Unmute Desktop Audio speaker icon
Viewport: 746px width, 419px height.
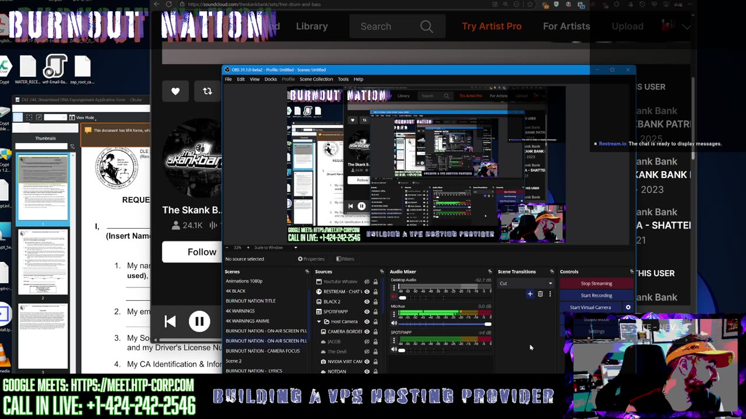point(394,297)
